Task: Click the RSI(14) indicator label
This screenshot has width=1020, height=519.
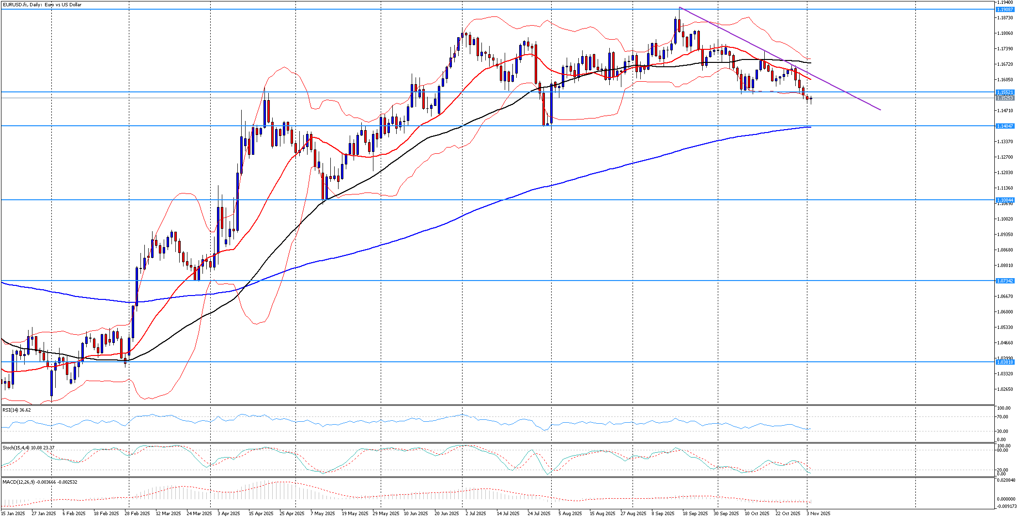Action: pyautogui.click(x=16, y=410)
